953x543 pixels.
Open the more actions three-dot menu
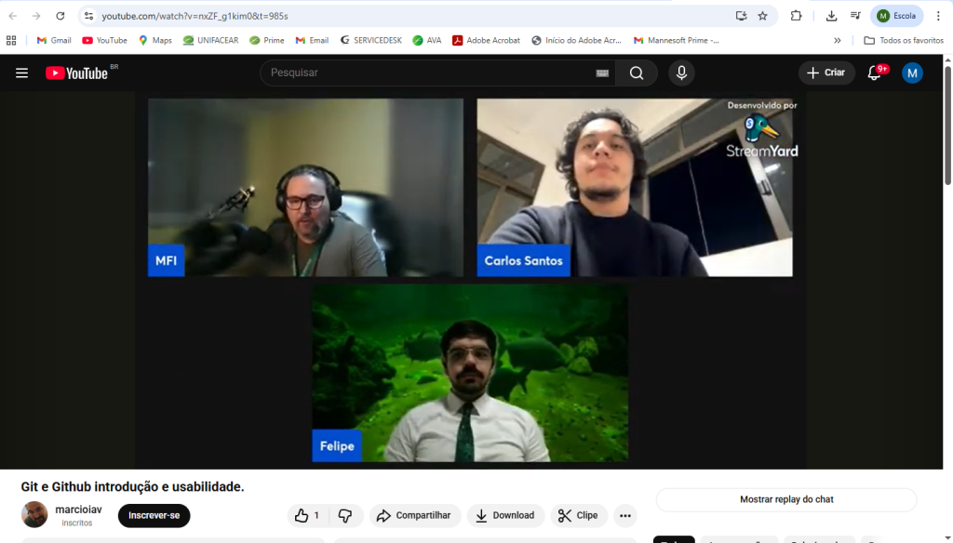tap(625, 515)
